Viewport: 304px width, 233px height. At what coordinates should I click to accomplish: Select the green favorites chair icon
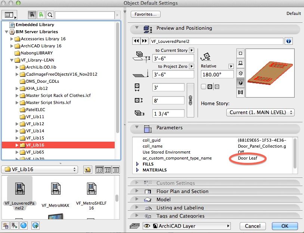[x=41, y=15]
